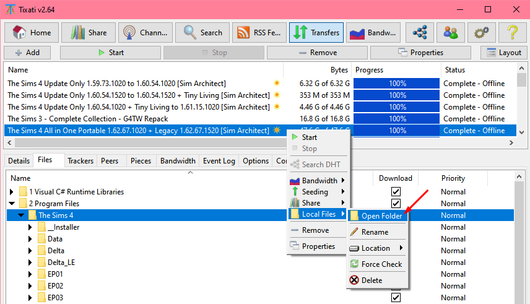Choose Remove in the context menu
The width and height of the screenshot is (530, 304).
click(x=318, y=230)
